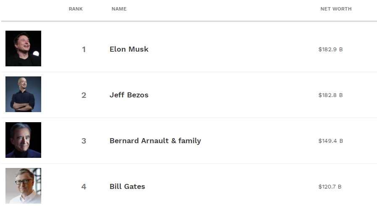Open Bernard Arnault's profile photo

(x=23, y=140)
